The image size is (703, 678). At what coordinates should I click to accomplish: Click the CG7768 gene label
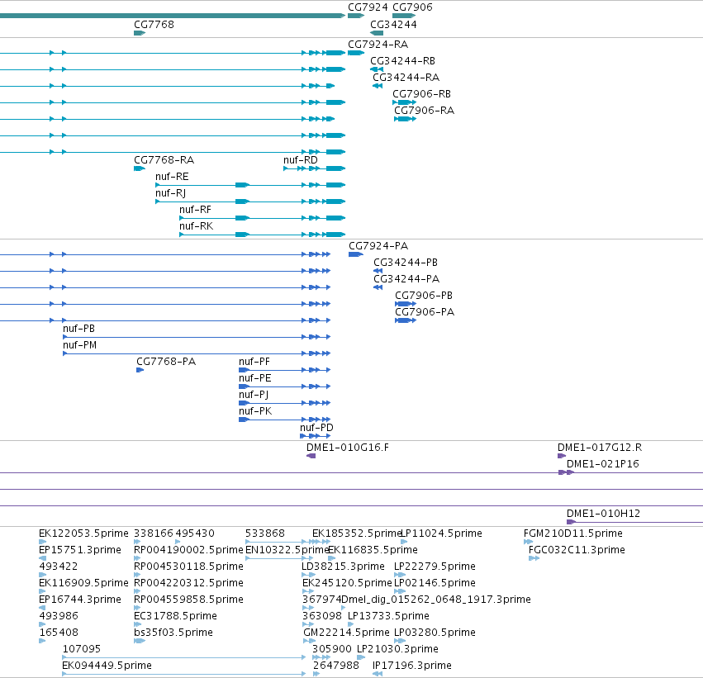tap(154, 24)
